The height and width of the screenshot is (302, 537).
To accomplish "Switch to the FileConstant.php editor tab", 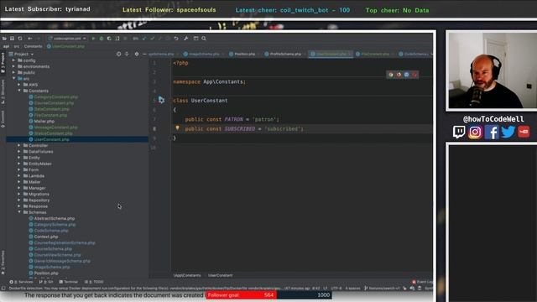I will tap(373, 54).
